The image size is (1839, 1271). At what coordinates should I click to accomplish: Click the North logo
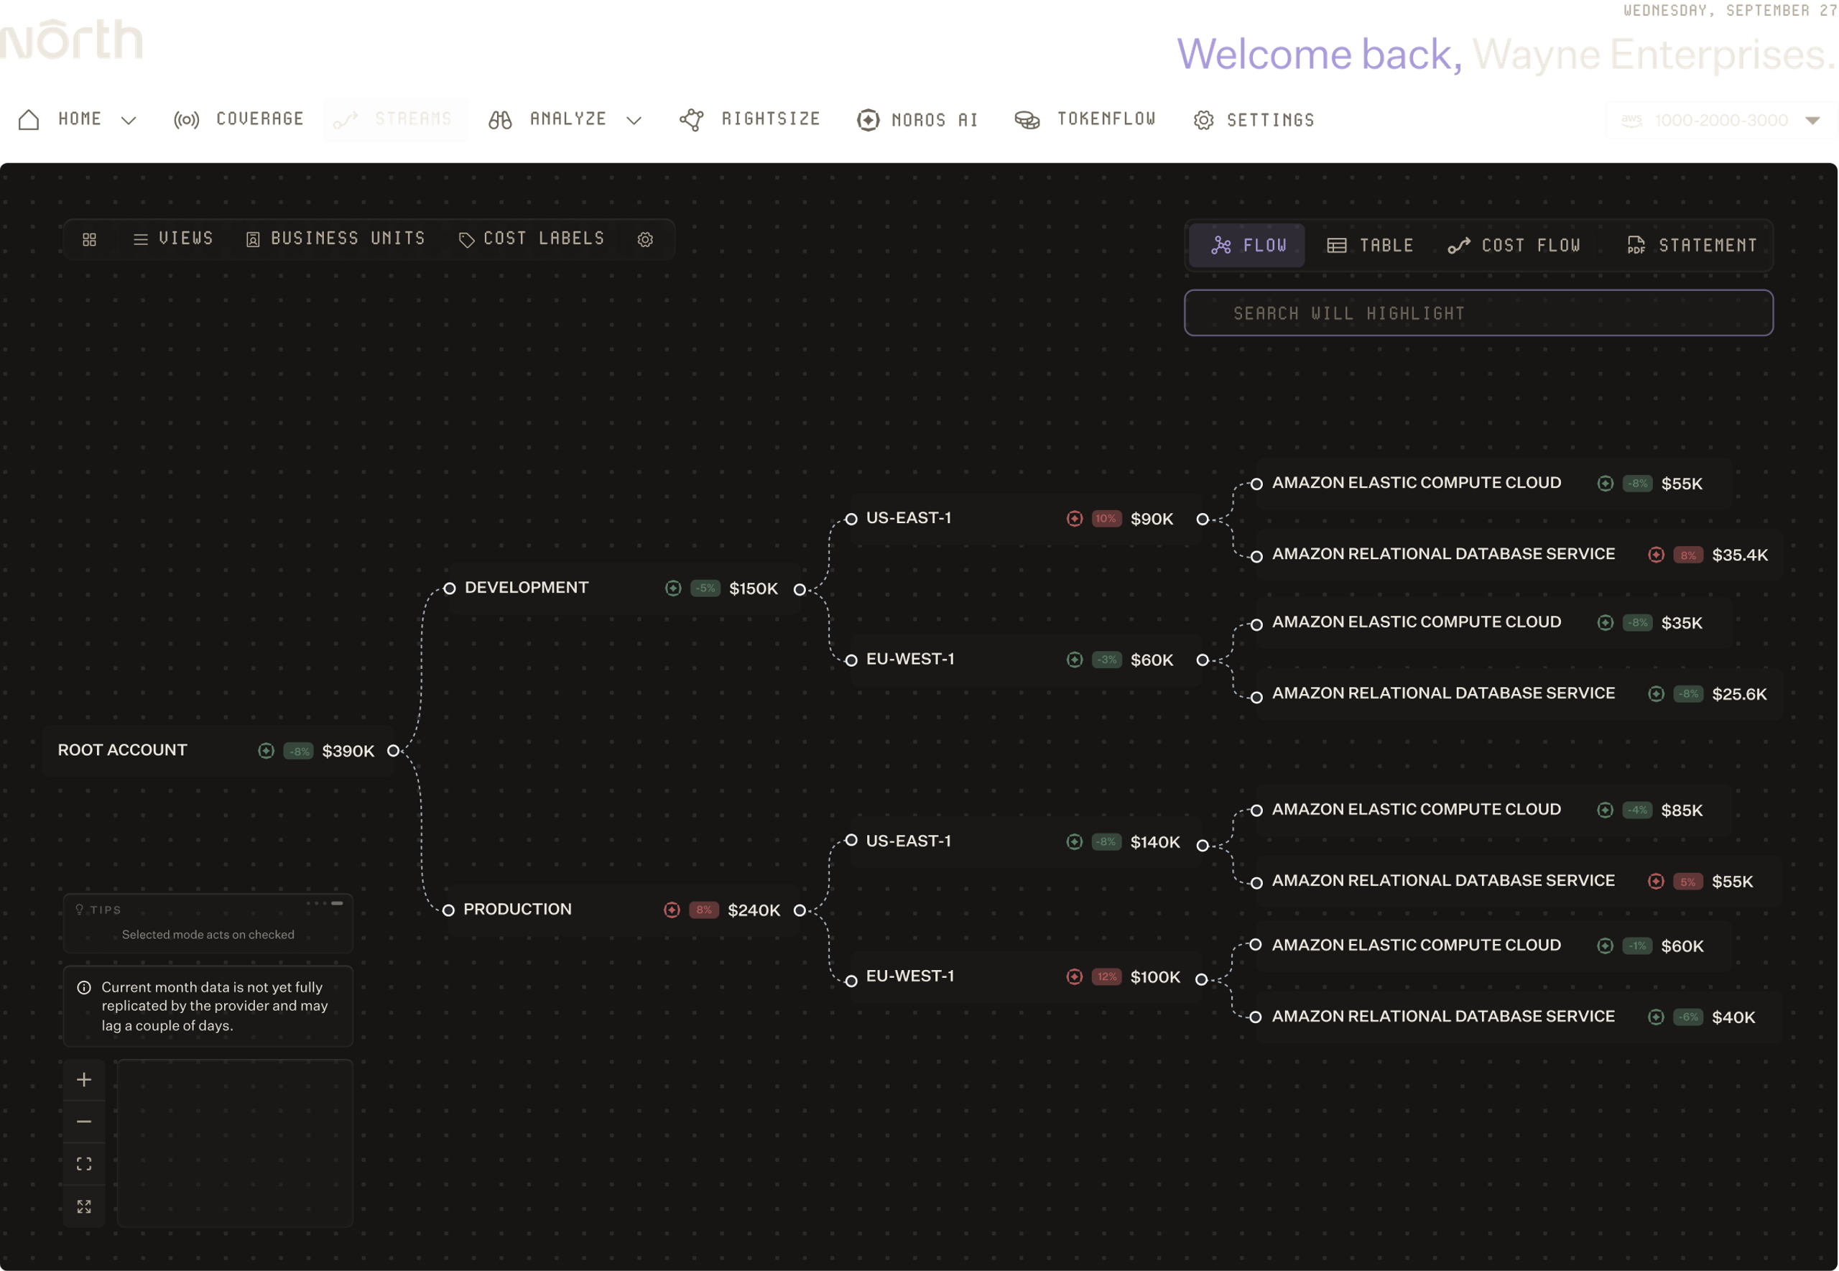tap(72, 40)
